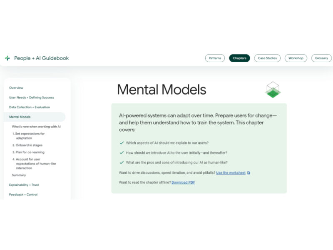Open the Workshop tab
Screen dimensions: 333x250
click(296, 58)
